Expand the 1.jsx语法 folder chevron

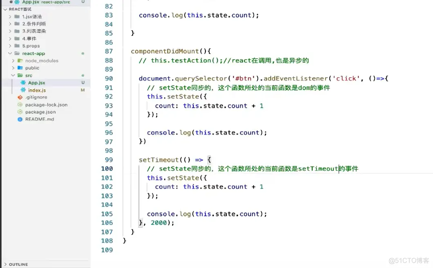(x=10, y=17)
